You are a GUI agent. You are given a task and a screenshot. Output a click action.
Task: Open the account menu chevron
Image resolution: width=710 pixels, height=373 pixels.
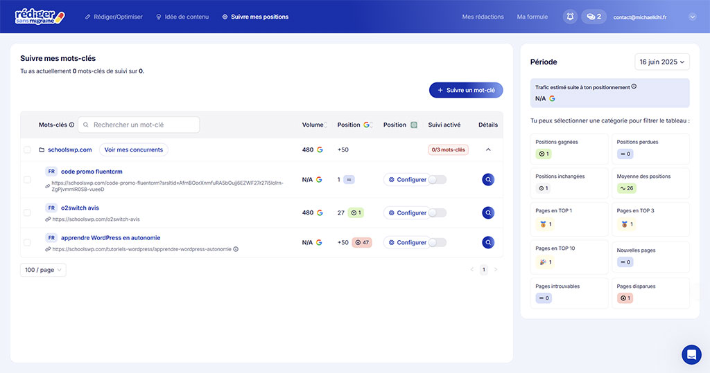coord(693,17)
